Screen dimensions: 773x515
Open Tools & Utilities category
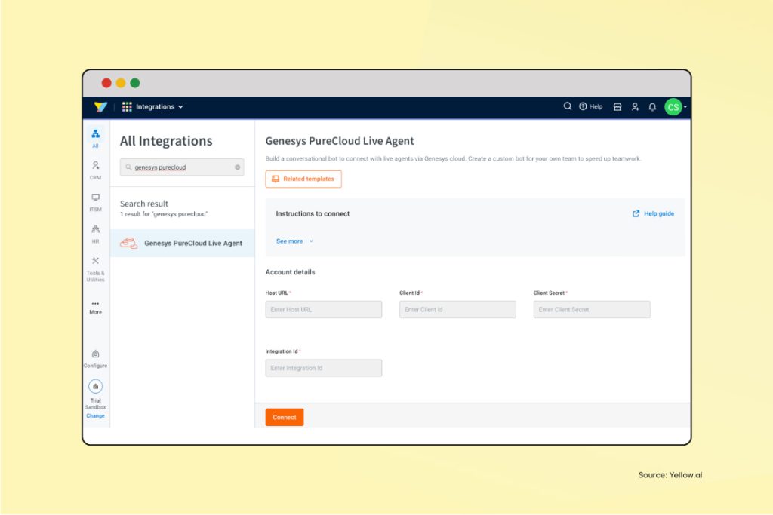96,269
